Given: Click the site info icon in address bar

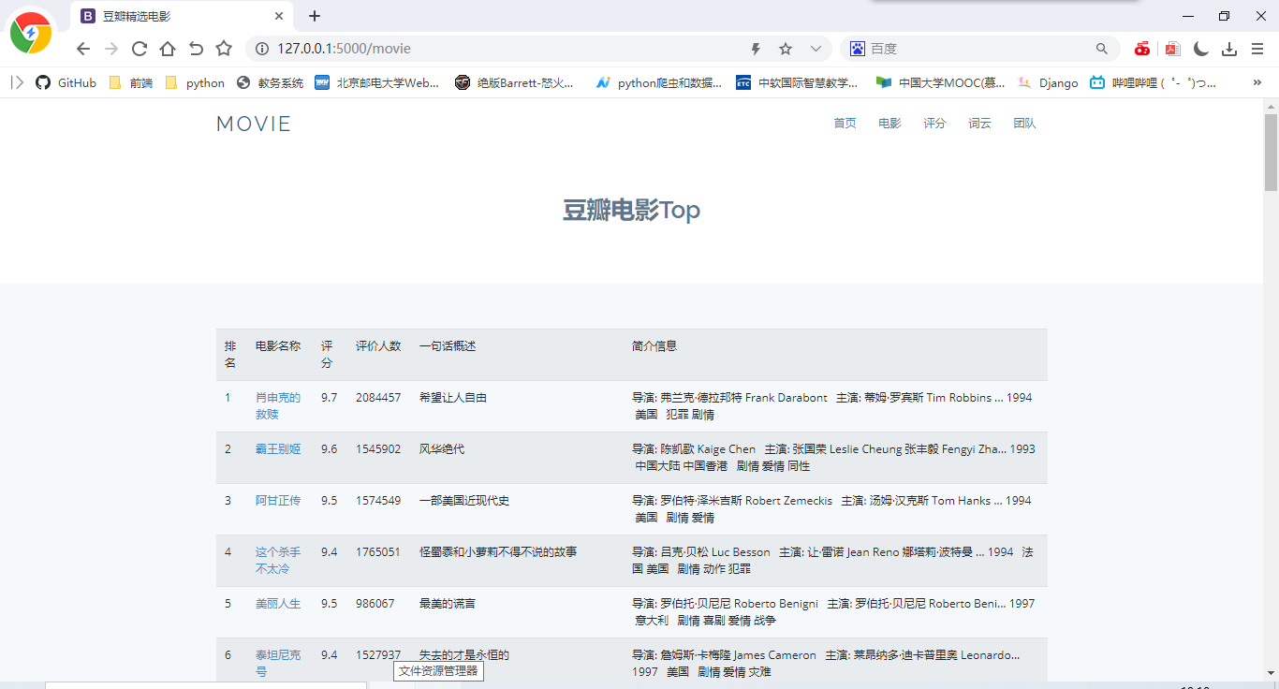Looking at the screenshot, I should [x=263, y=49].
